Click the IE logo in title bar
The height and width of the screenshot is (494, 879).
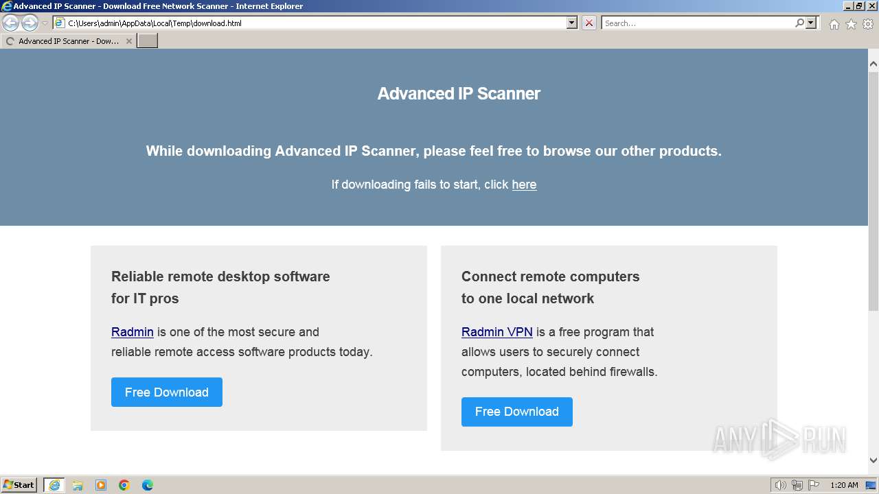(7, 6)
